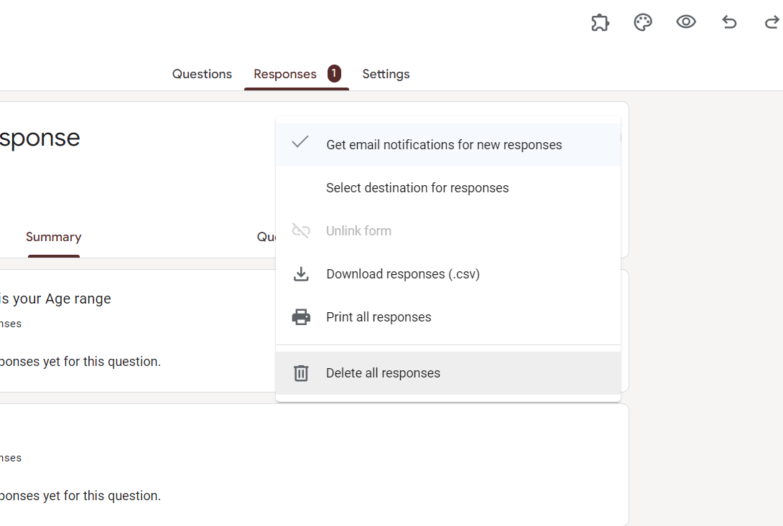Image resolution: width=783 pixels, height=526 pixels.
Task: Click the preview eye icon
Action: [686, 22]
